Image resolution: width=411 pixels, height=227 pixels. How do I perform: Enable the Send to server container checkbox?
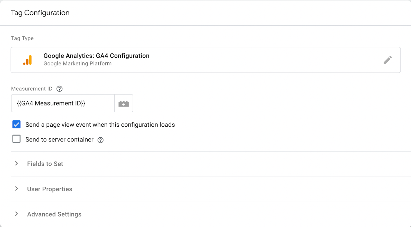click(16, 139)
